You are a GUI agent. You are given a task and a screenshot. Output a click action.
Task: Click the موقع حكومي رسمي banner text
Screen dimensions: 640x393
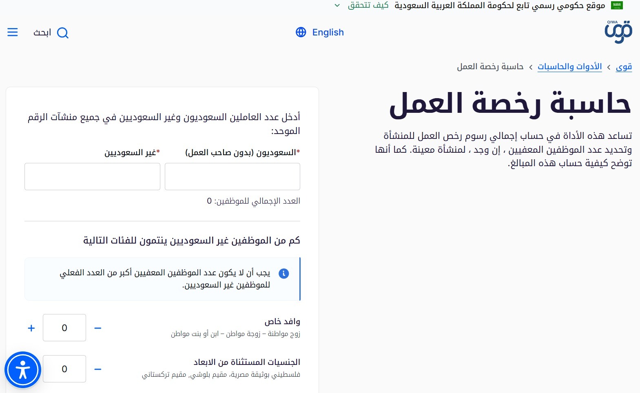coord(500,5)
